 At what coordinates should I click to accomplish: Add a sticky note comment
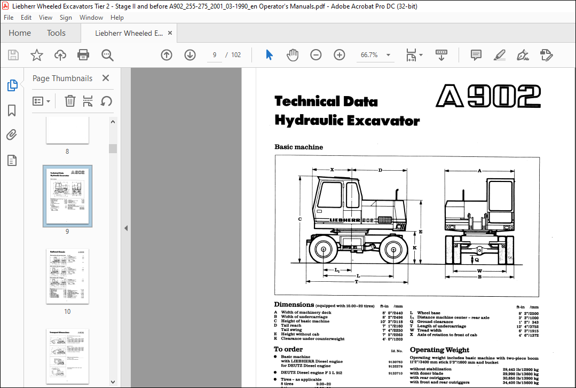click(x=476, y=55)
